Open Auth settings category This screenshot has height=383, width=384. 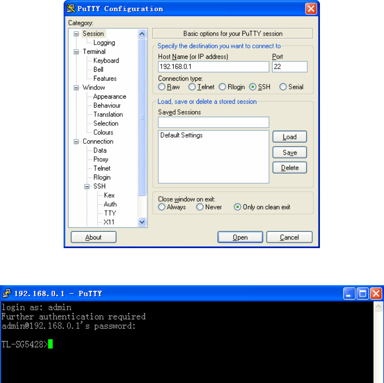(110, 204)
